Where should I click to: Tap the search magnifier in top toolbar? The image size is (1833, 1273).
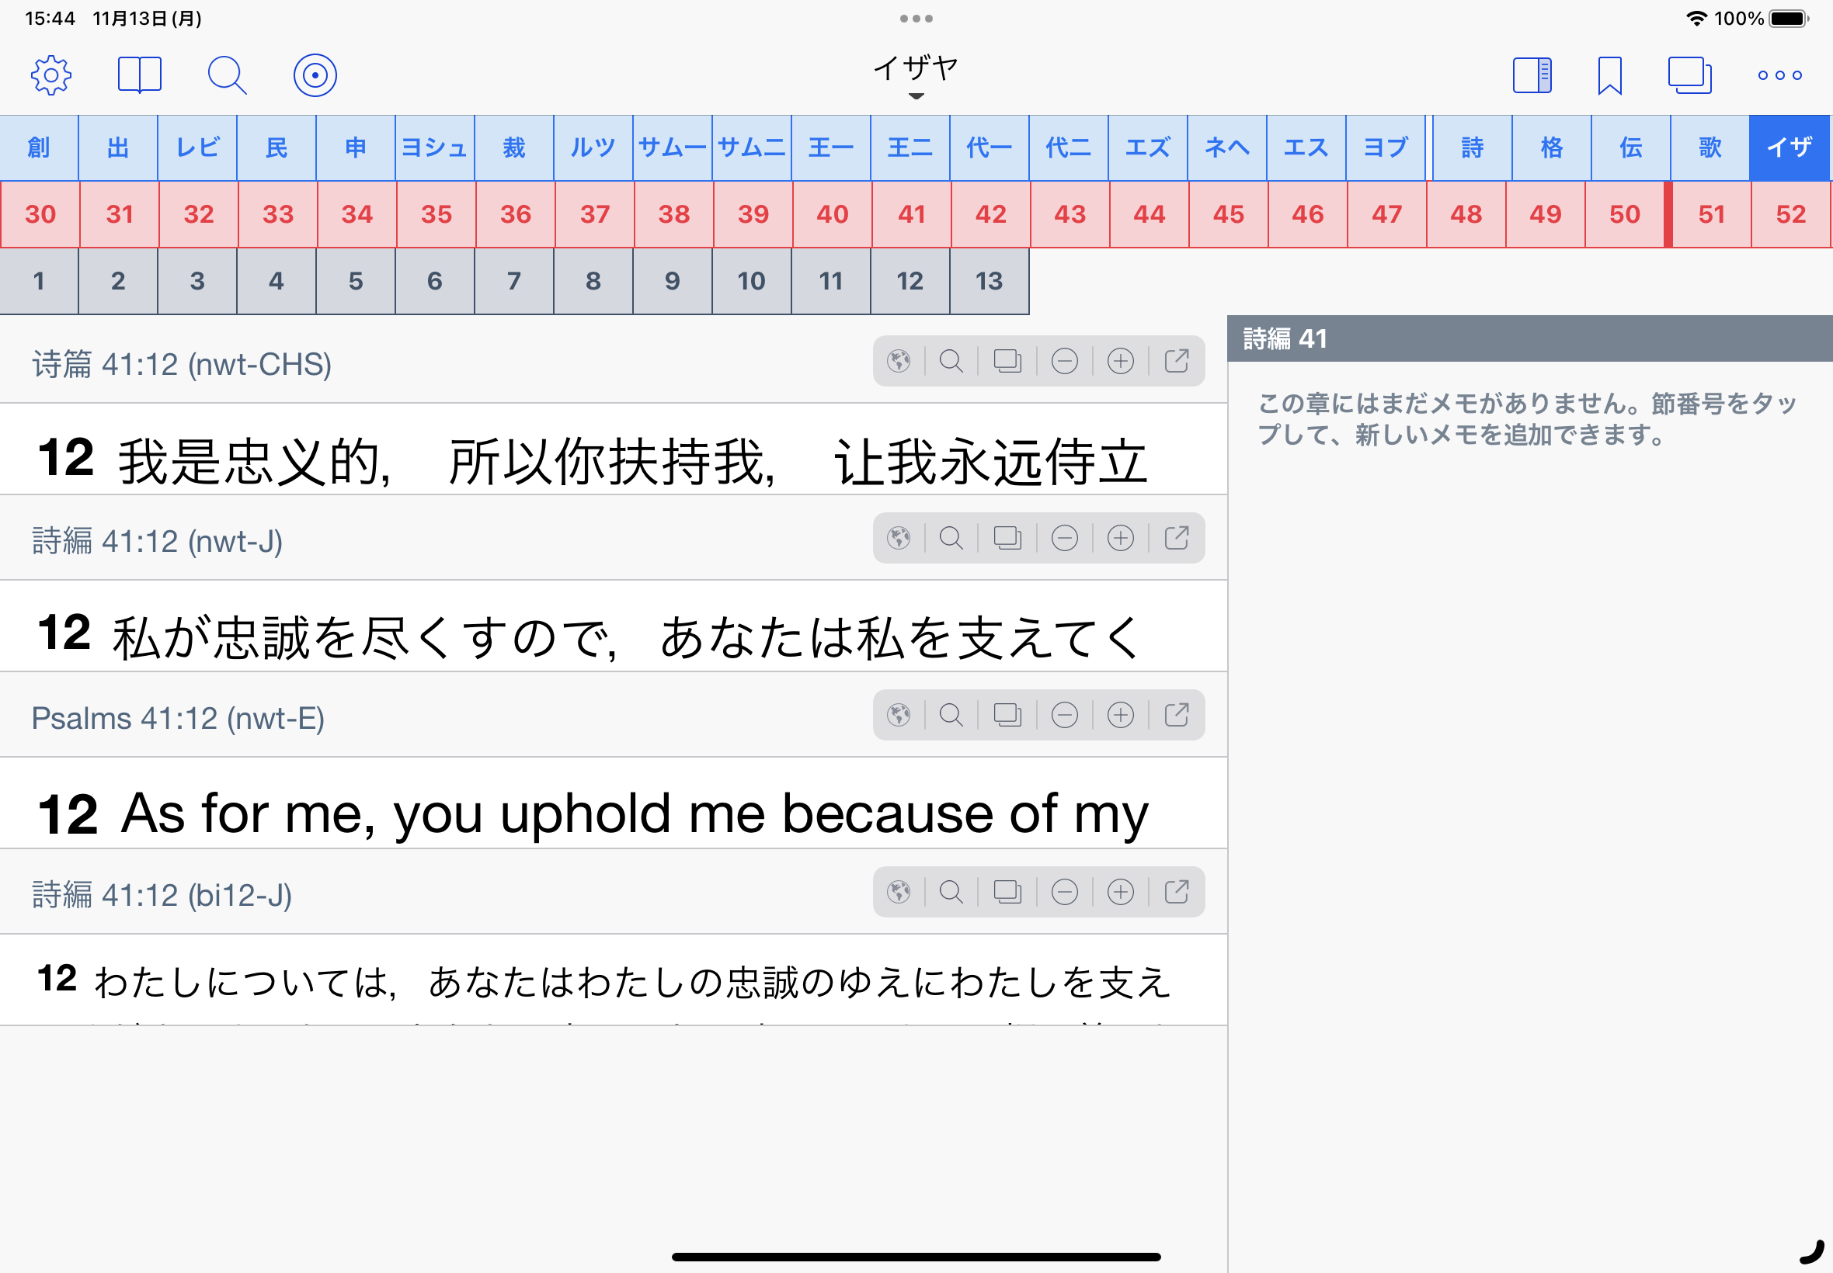(227, 76)
